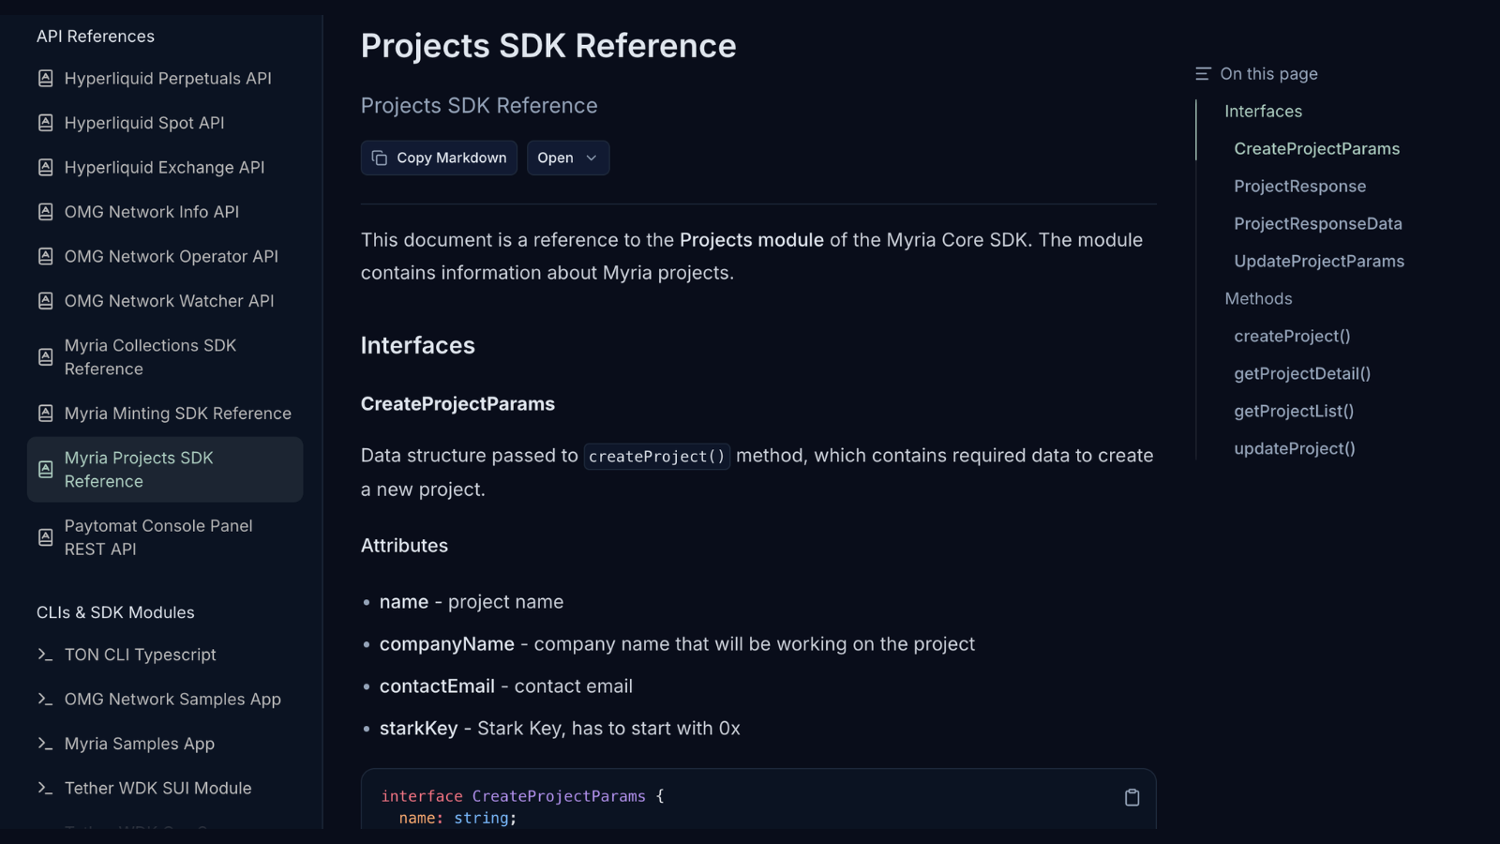Click the inline createProject() code snippet
The image size is (1500, 844).
pyautogui.click(x=656, y=457)
